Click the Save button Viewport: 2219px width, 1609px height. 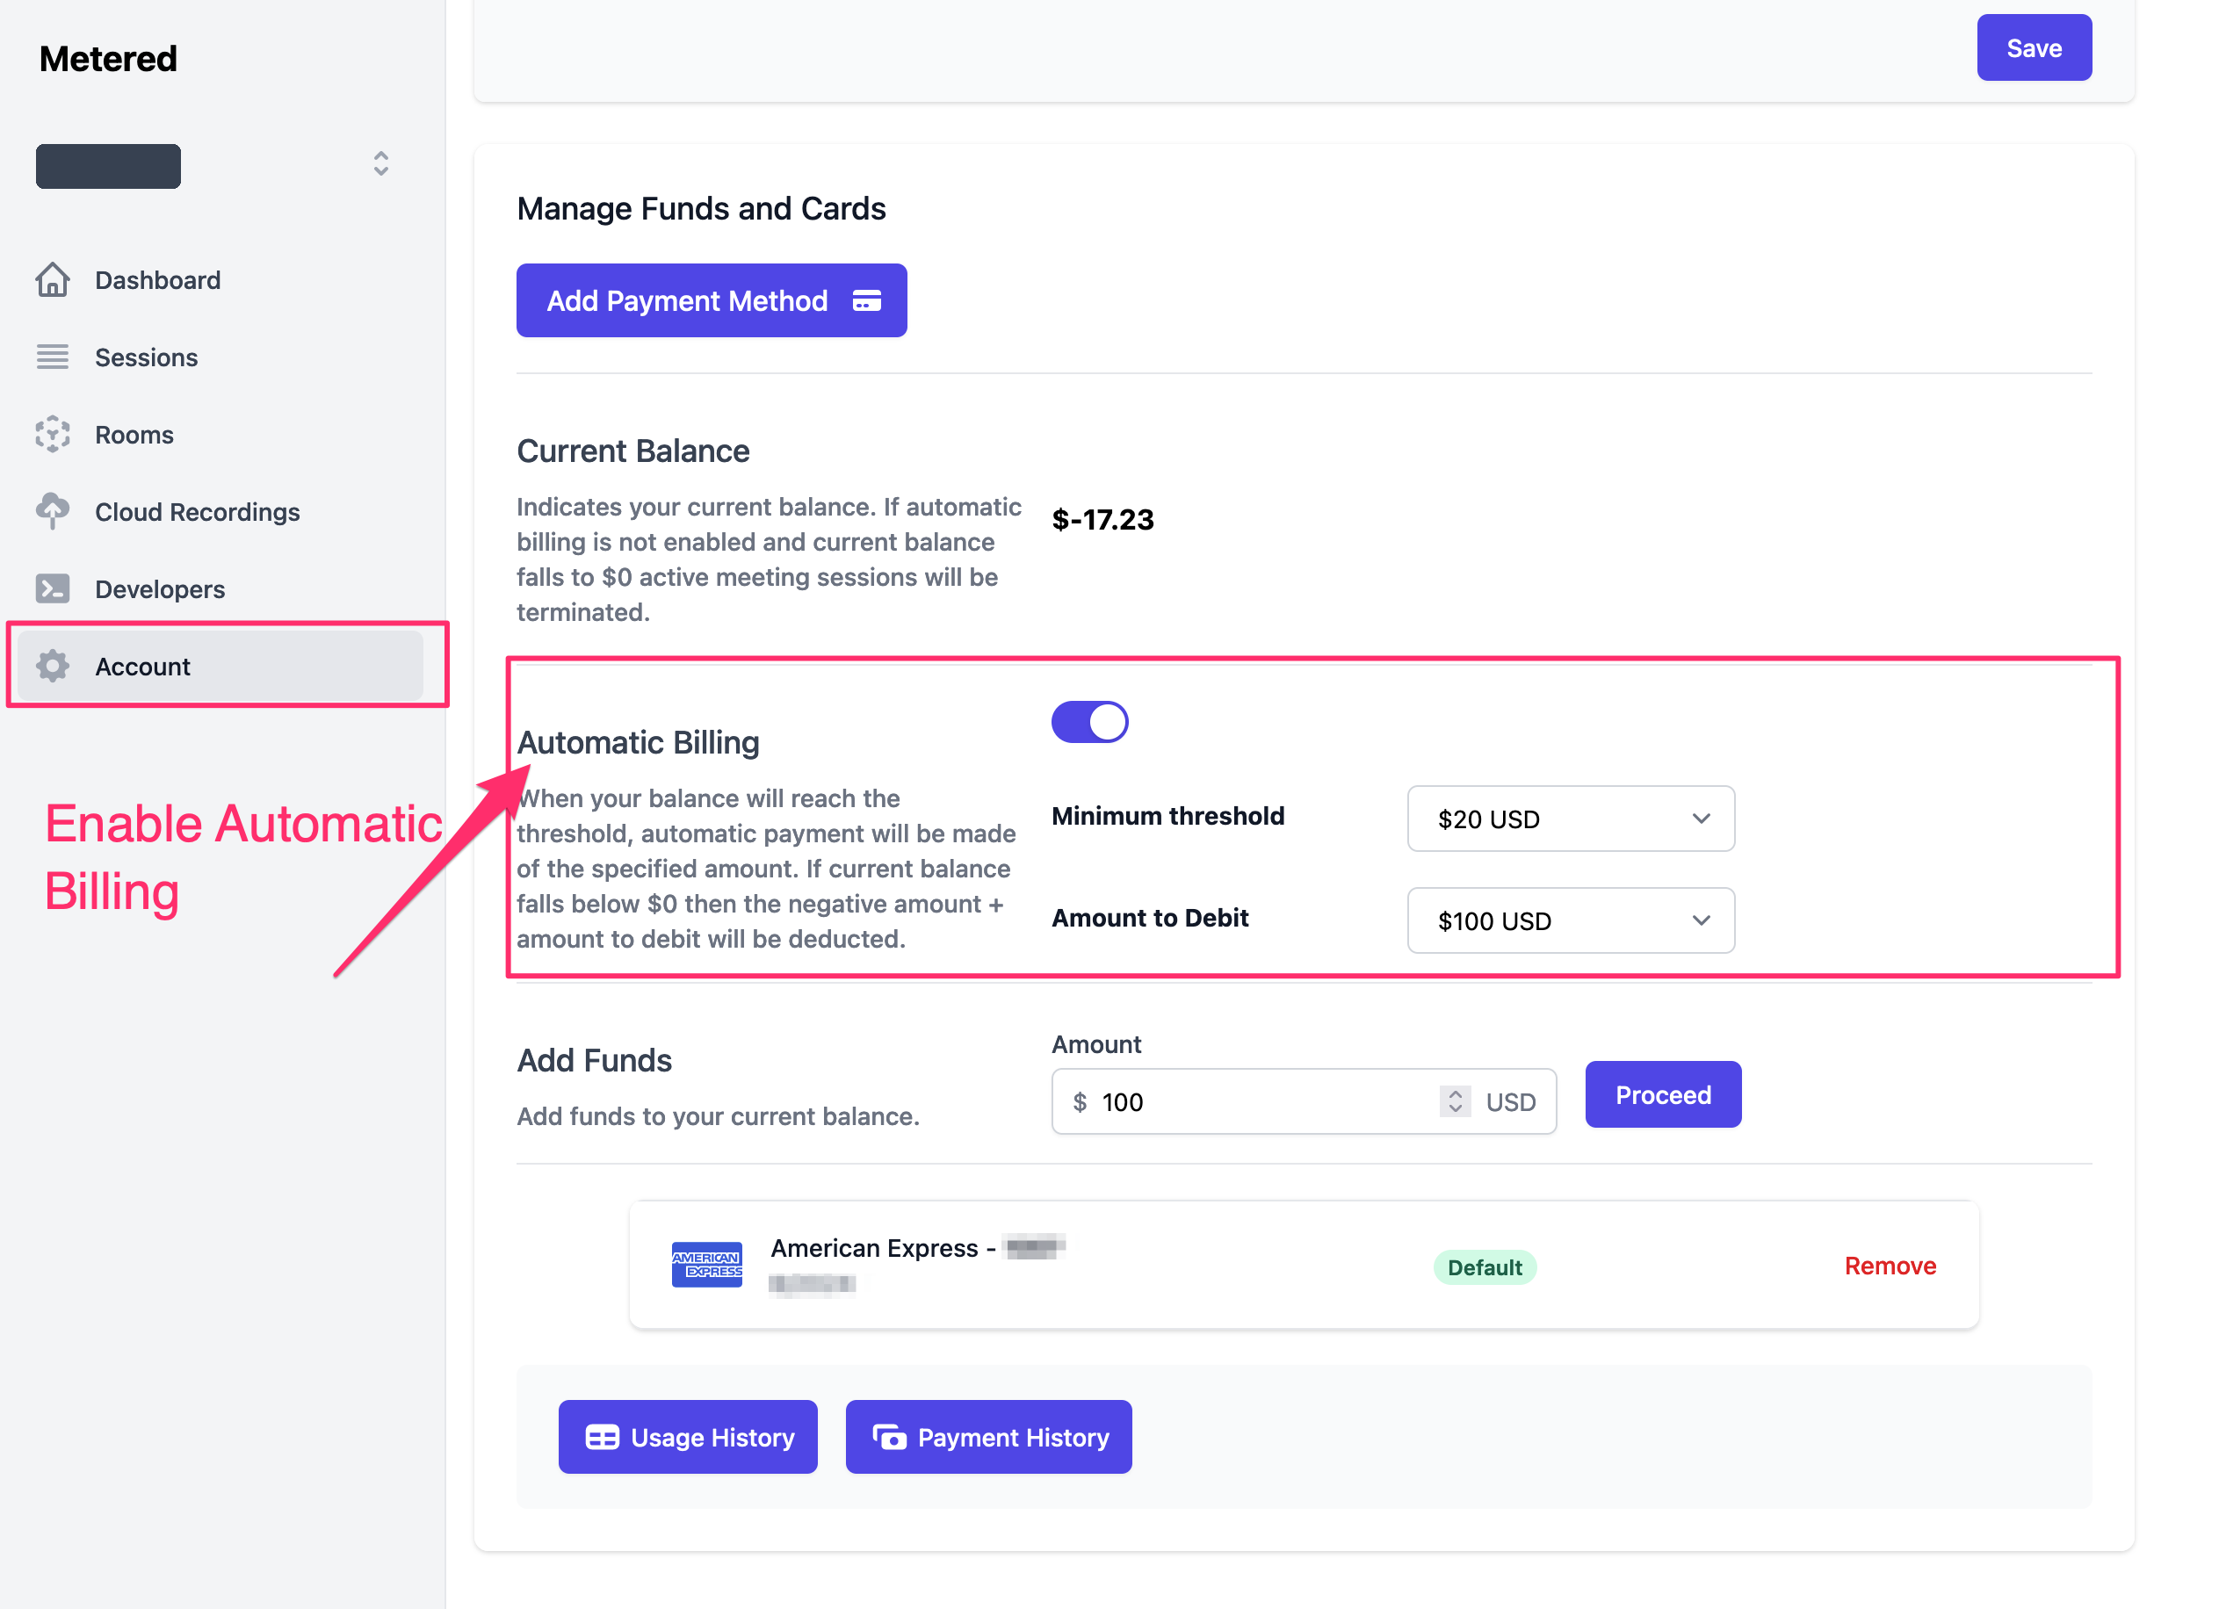coord(2035,48)
